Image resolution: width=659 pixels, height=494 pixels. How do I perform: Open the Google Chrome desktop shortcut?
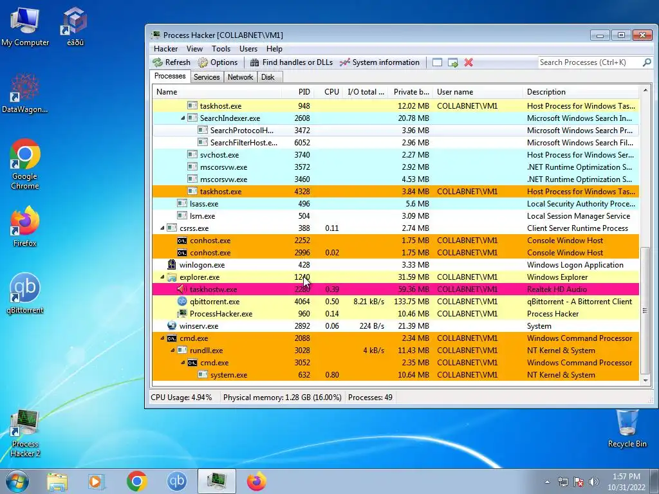coord(25,164)
